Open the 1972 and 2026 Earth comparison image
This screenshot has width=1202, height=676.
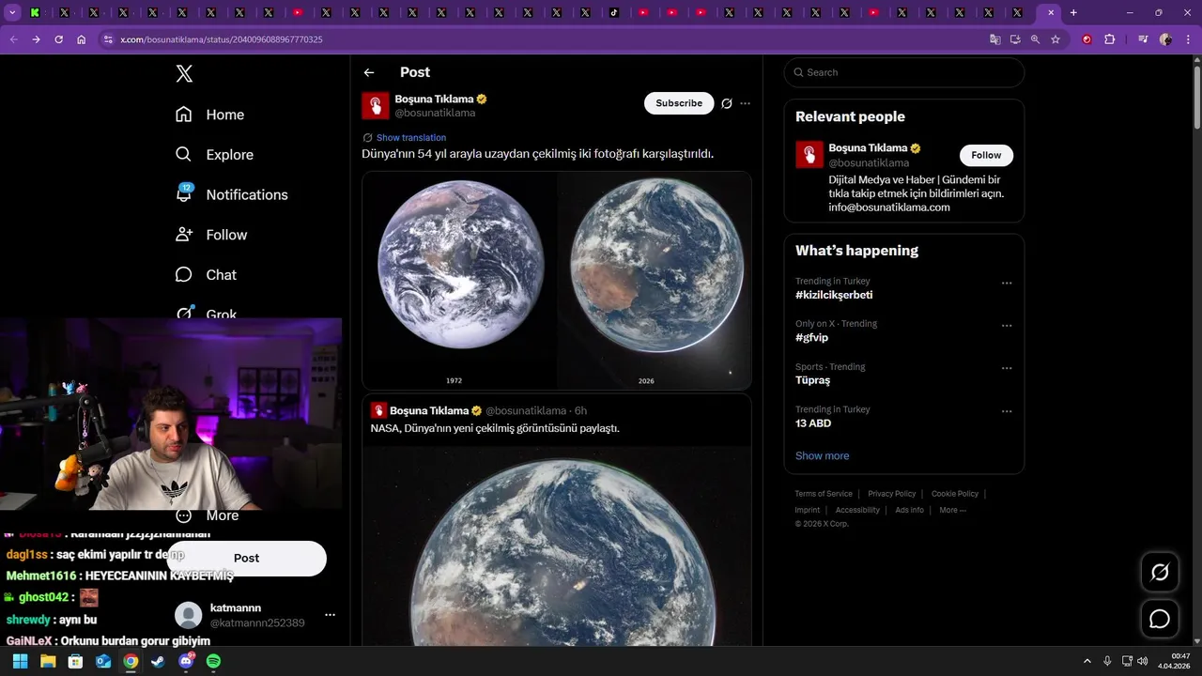click(x=557, y=281)
